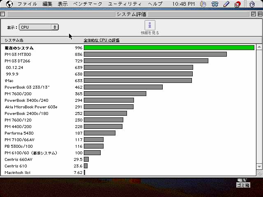Image resolution: width=263 pixels, height=197 pixels.
Task: Open the ゴミ箱 trash icon on desktop
Action: (243, 183)
